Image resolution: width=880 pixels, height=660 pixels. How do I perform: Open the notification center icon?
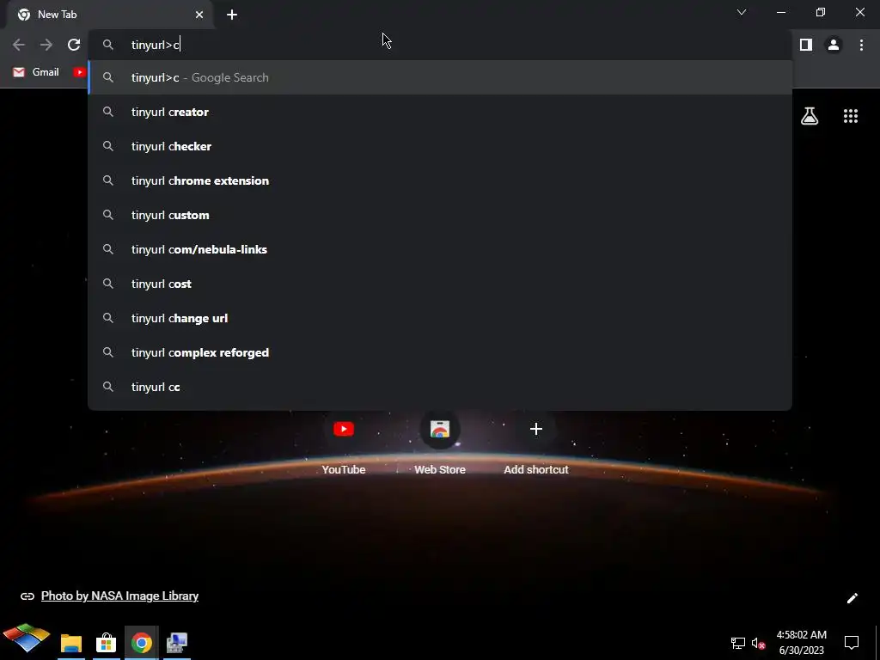[x=852, y=643]
